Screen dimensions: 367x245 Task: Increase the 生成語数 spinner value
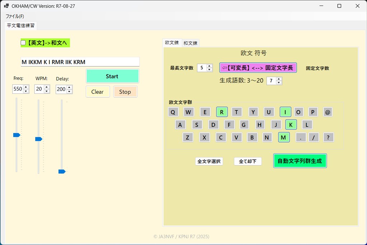click(x=279, y=79)
